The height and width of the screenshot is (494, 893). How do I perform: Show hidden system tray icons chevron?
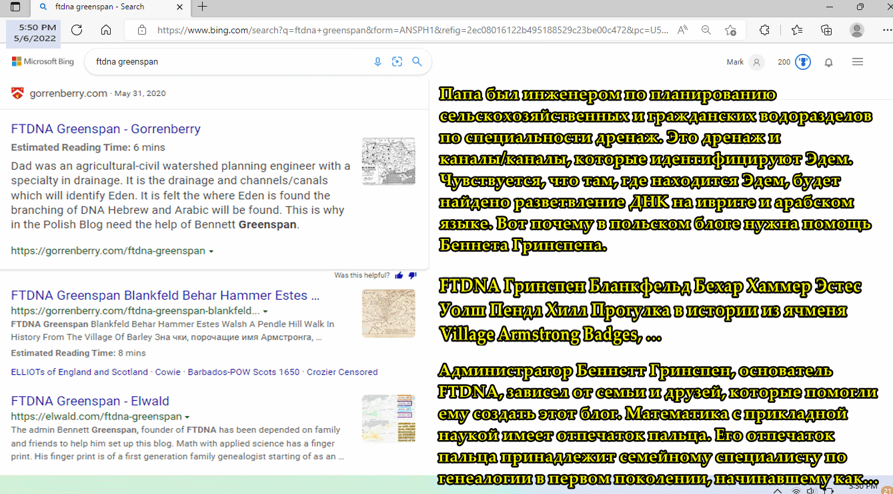(x=778, y=491)
